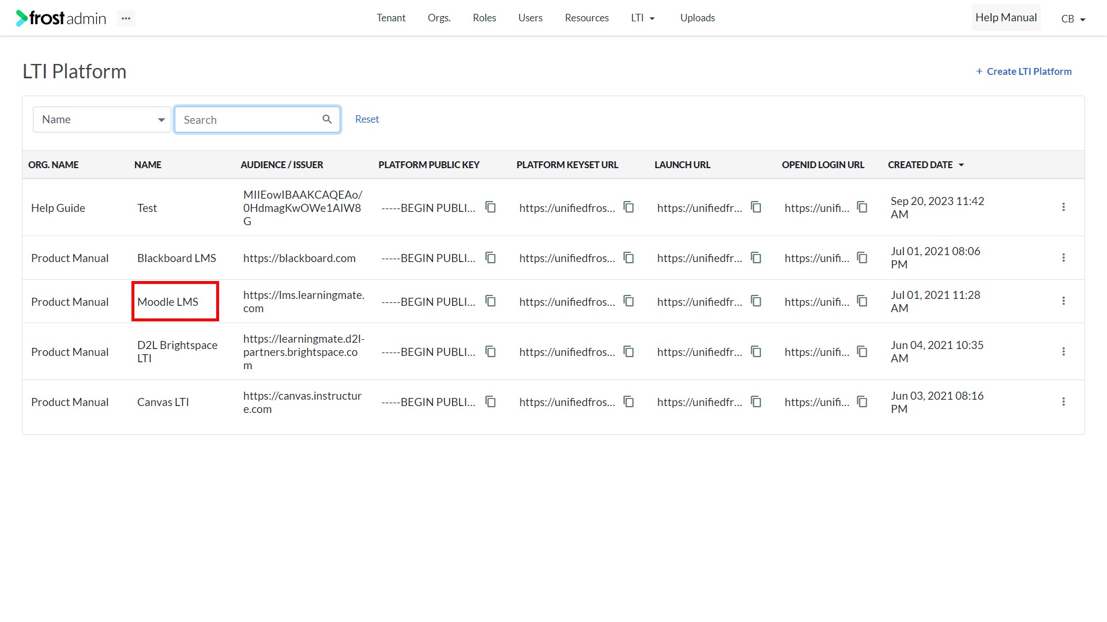Click the Canvas LTI name cell
The image size is (1107, 622).
point(163,402)
